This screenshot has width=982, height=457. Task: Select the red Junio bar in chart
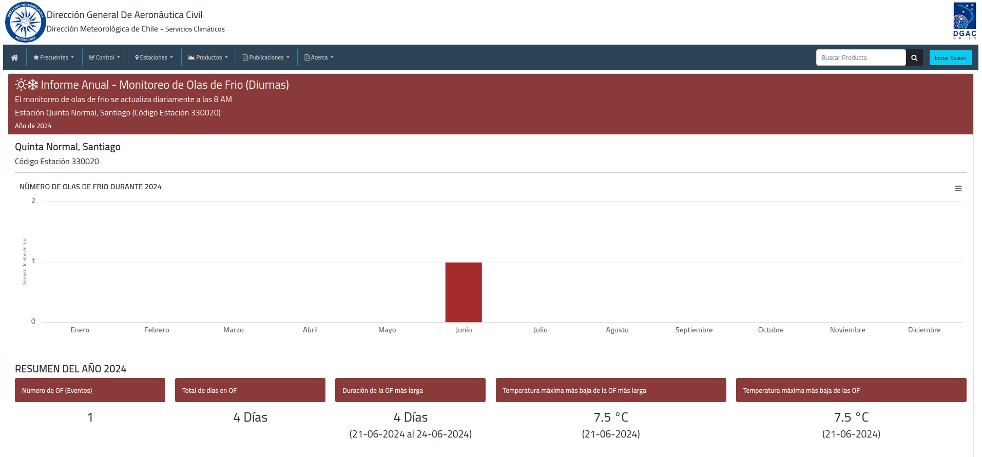[464, 292]
